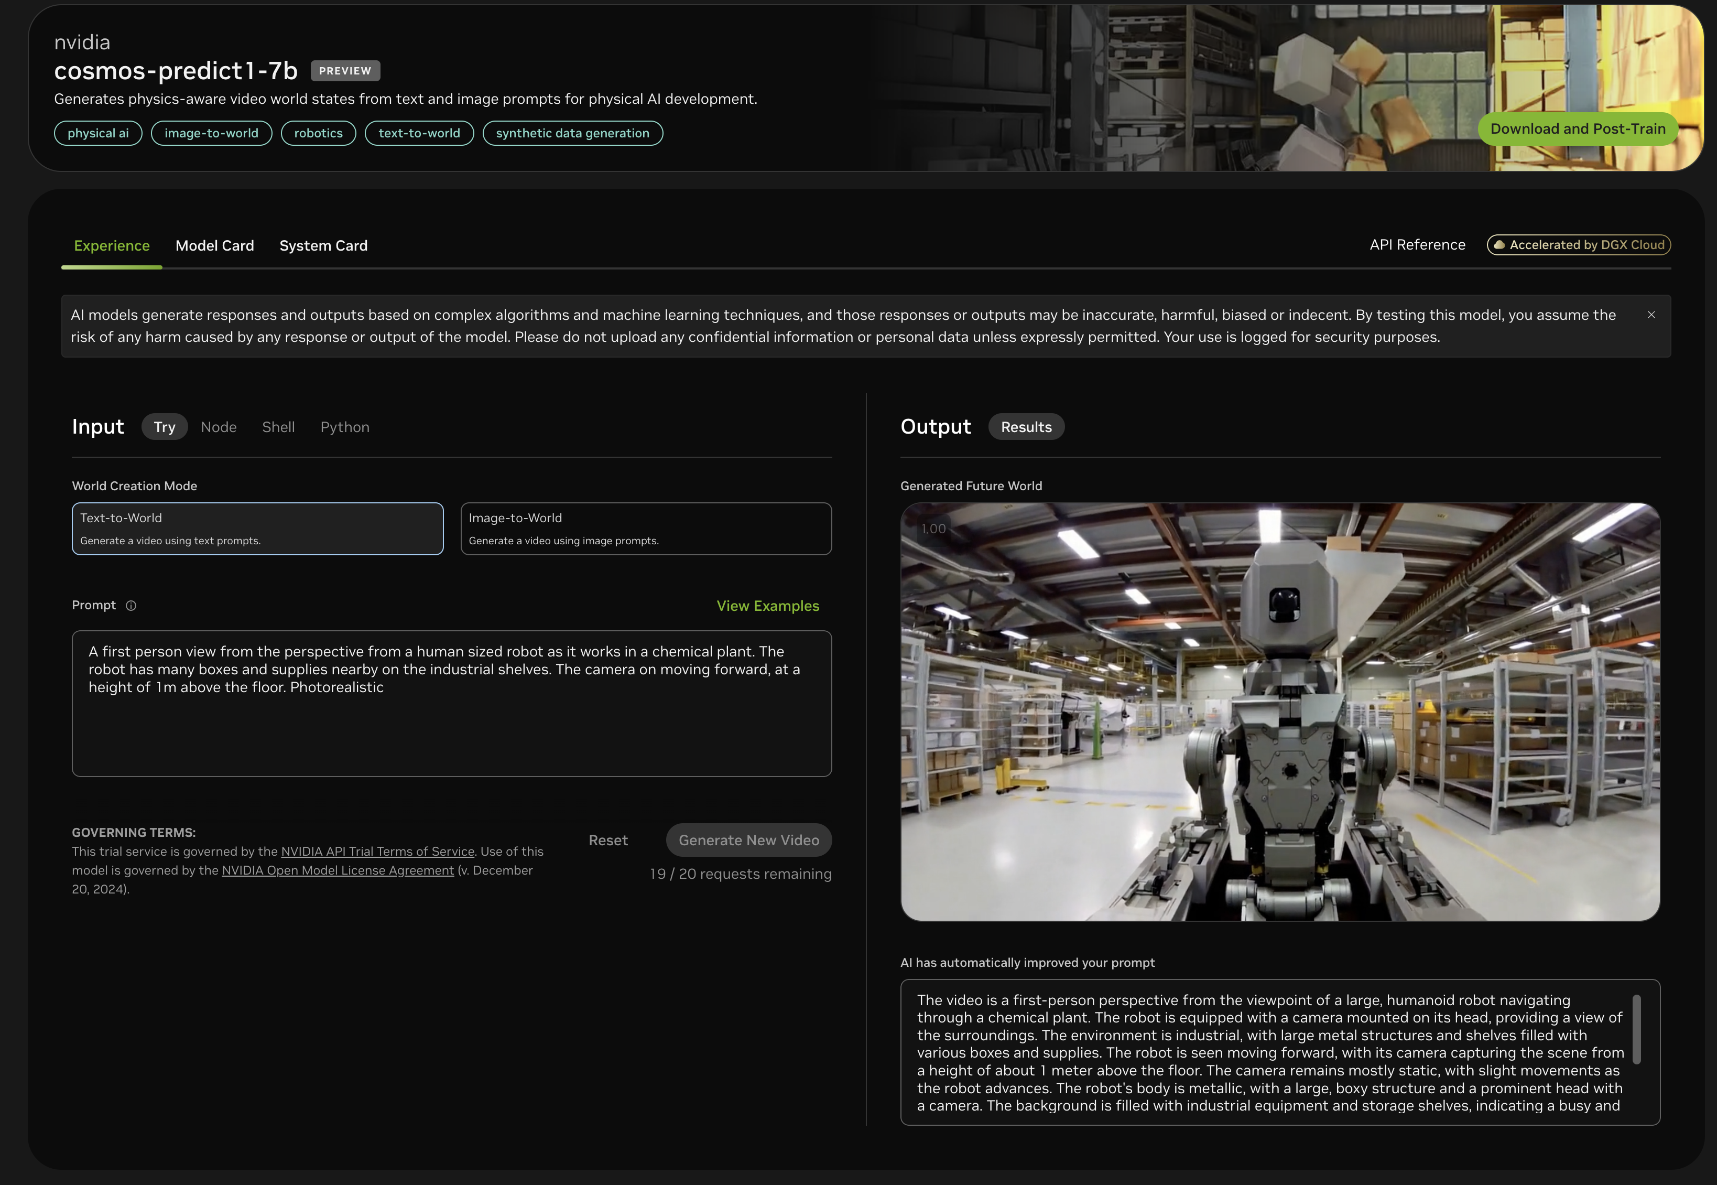Show the Node code sample tab

coord(219,427)
